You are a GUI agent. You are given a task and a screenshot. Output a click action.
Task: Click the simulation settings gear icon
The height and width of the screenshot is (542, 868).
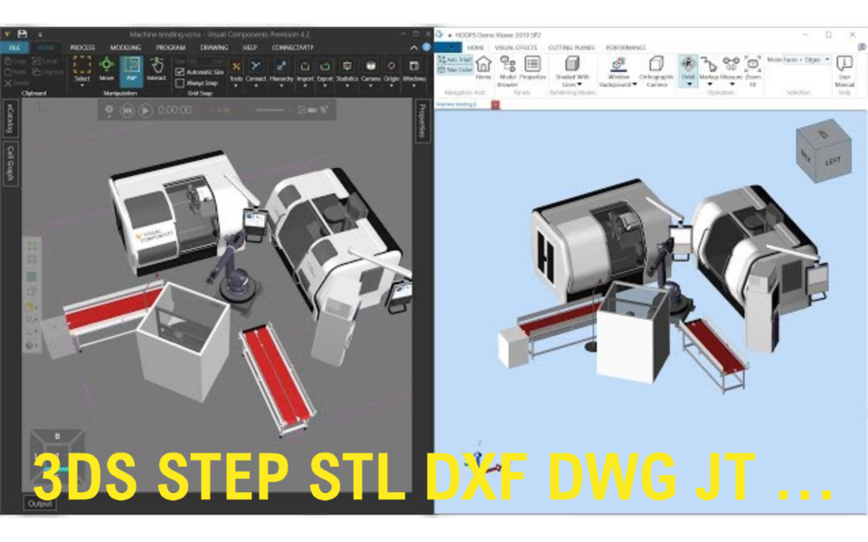tap(109, 109)
